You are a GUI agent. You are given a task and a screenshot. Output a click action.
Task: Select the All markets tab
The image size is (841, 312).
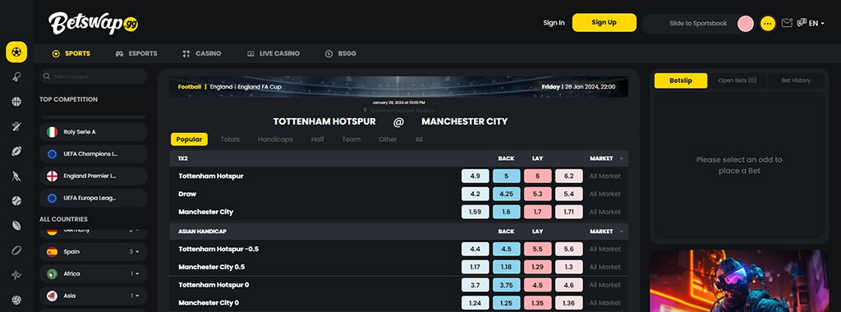point(419,140)
